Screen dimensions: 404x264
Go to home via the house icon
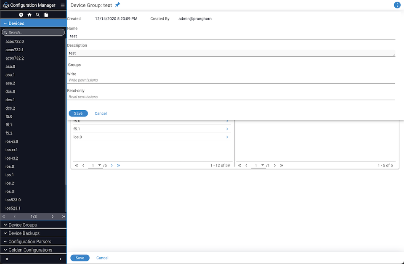29,15
